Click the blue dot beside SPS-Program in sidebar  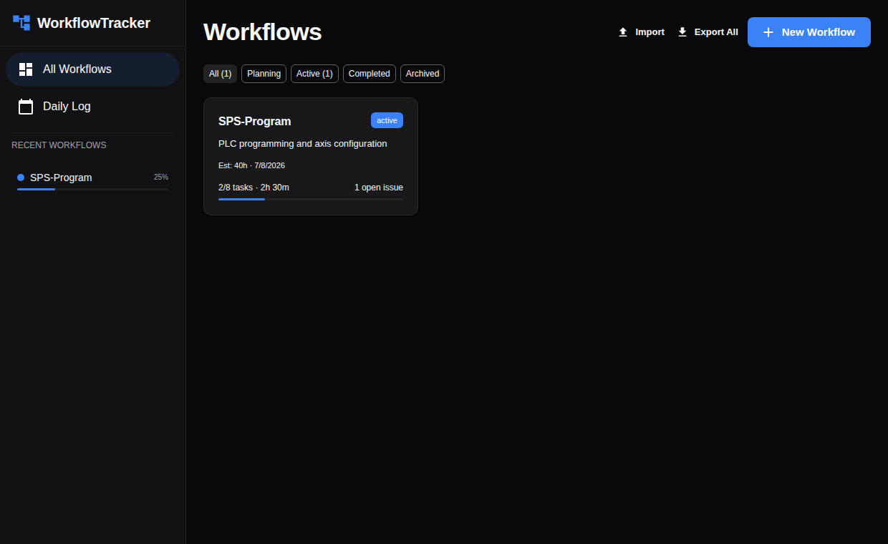click(x=21, y=178)
